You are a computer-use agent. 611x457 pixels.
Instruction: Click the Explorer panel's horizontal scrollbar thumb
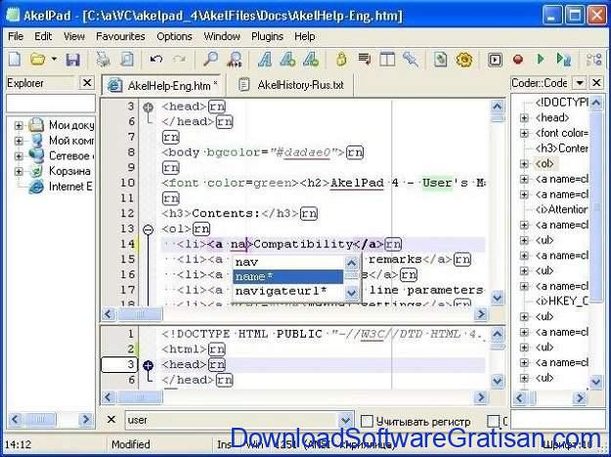(x=40, y=420)
